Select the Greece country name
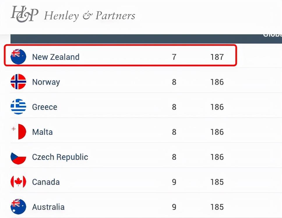The image size is (282, 218). 45,107
